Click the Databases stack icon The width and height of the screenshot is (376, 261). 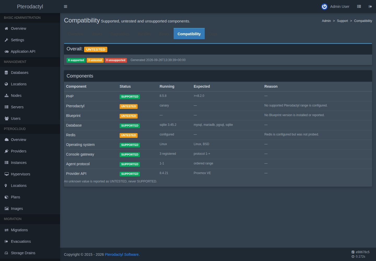[7, 73]
